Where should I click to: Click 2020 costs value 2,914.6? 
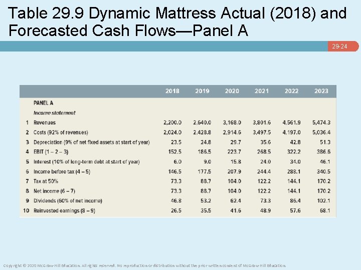232,132
